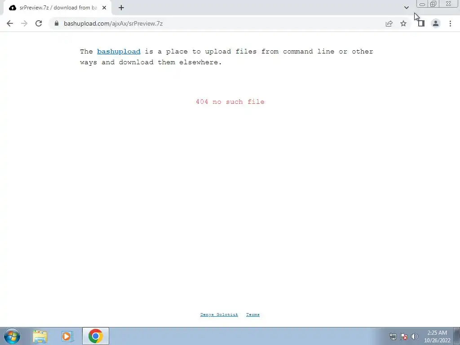Select the srPreview.7z browser tab
The height and width of the screenshot is (345, 460).
57,8
